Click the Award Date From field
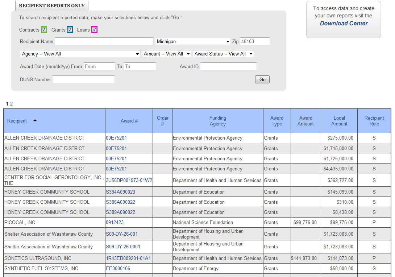 point(99,67)
